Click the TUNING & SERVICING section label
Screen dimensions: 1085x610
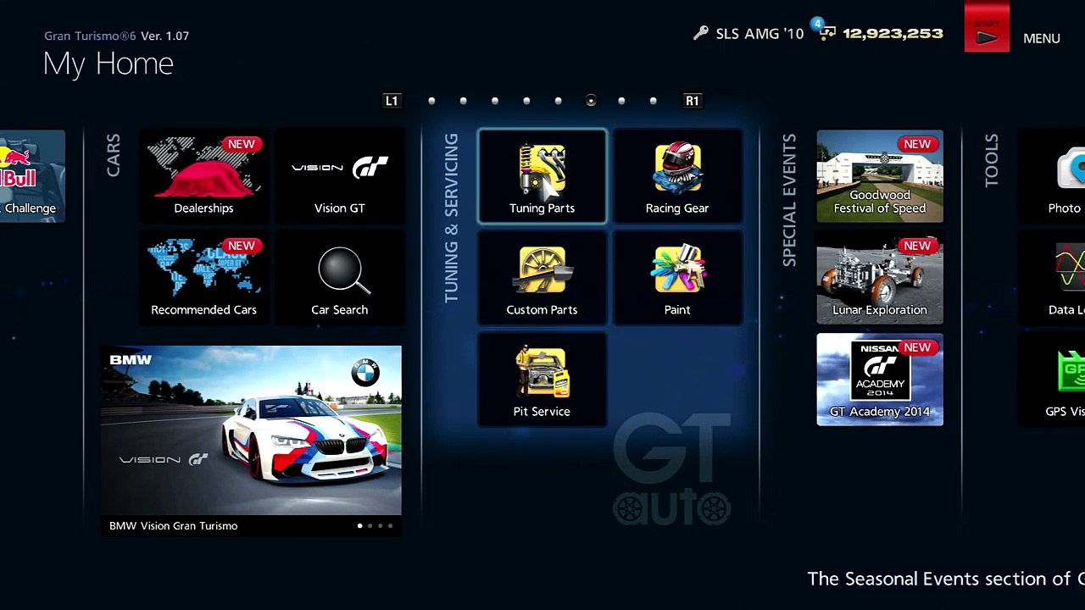click(452, 218)
